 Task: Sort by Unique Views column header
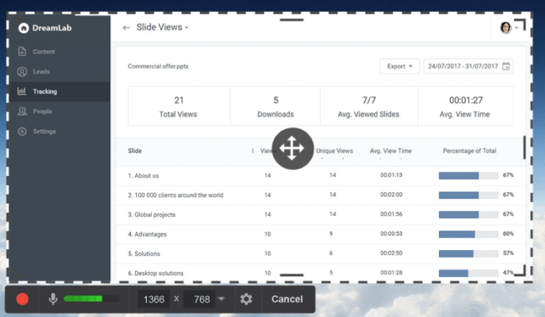pyautogui.click(x=335, y=151)
